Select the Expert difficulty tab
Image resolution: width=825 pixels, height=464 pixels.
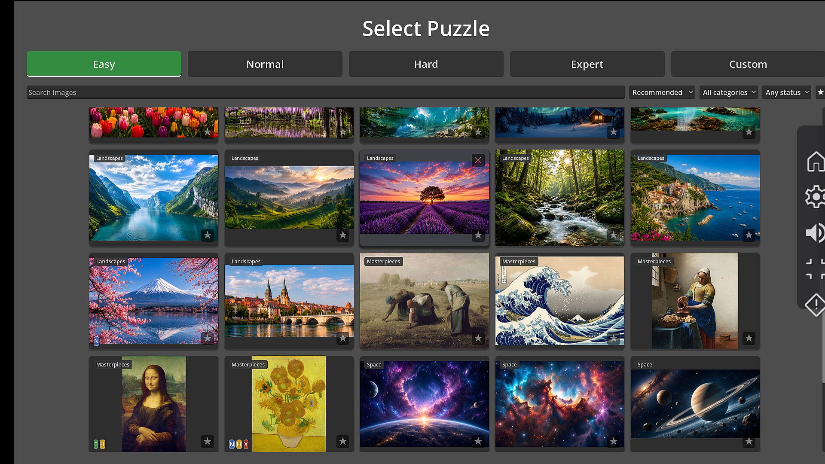coord(587,64)
